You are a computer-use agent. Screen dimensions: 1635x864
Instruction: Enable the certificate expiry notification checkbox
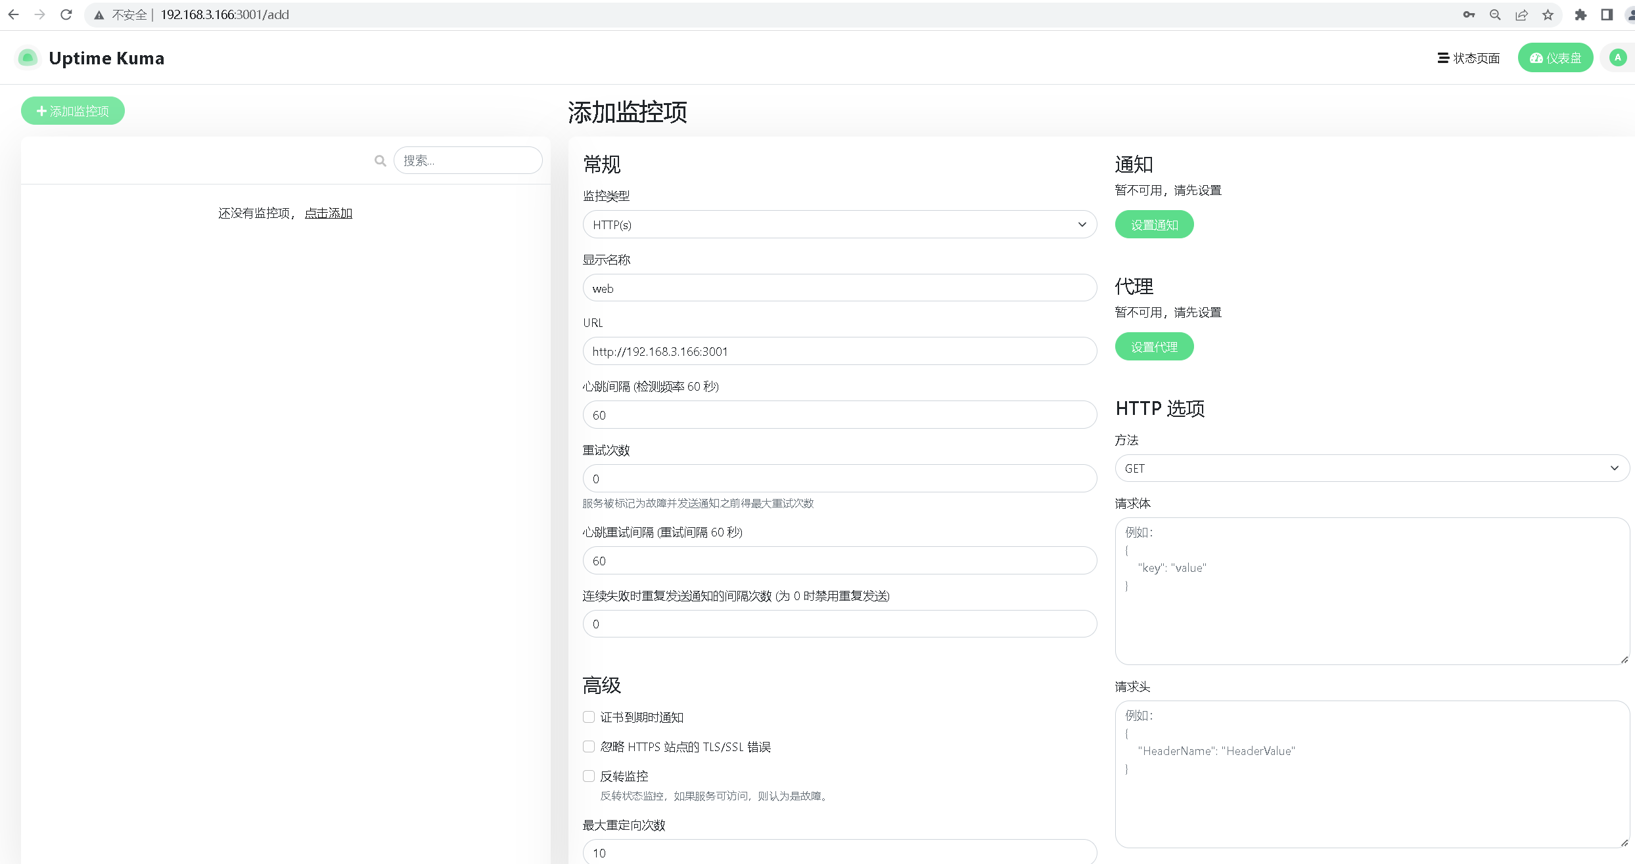tap(589, 717)
